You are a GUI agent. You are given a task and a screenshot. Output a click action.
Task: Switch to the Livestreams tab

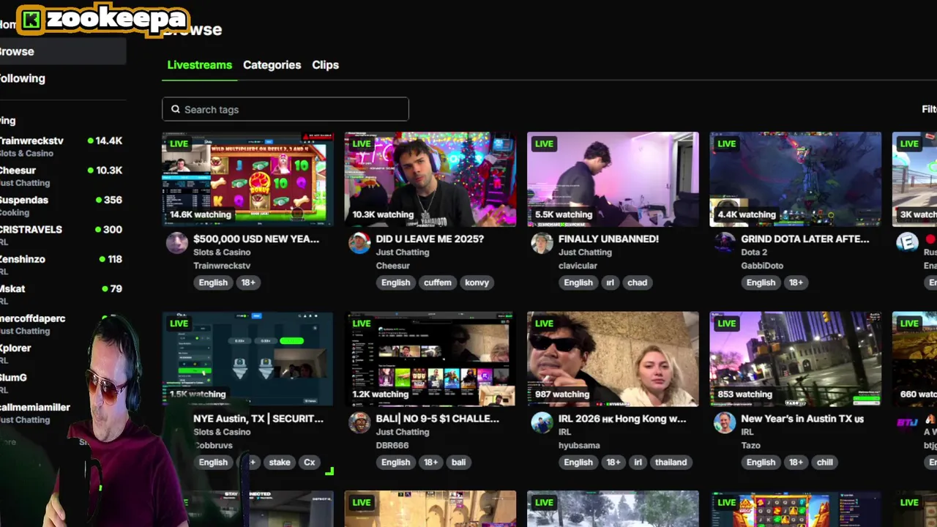click(199, 64)
